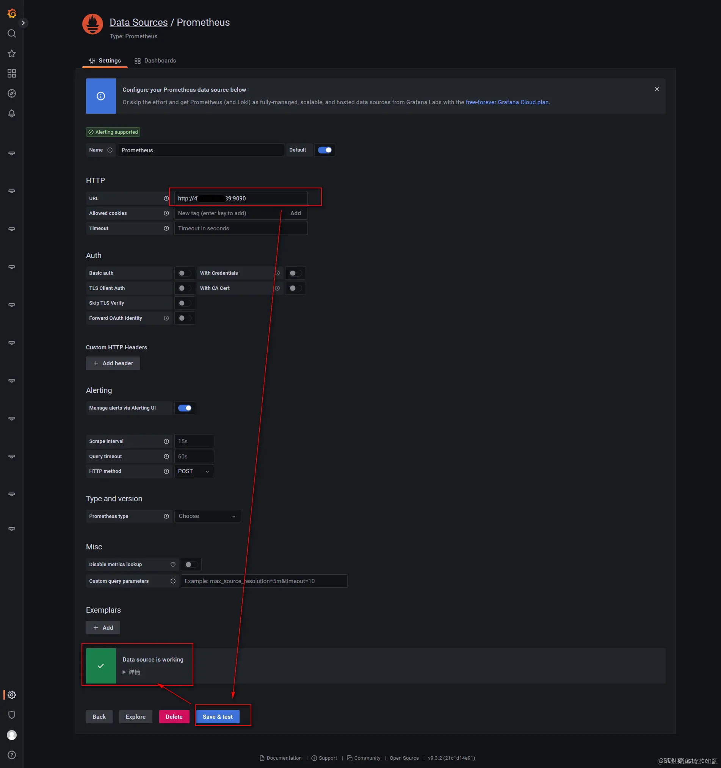Switch to the Settings tab
721x768 pixels.
pos(105,61)
